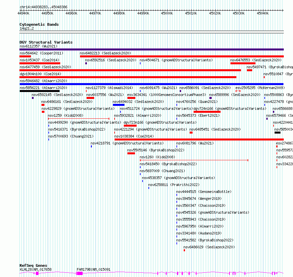This screenshot has height=277, width=293.
Task: Click nsv5700693 (Chuang2021) label
Action: (71, 136)
